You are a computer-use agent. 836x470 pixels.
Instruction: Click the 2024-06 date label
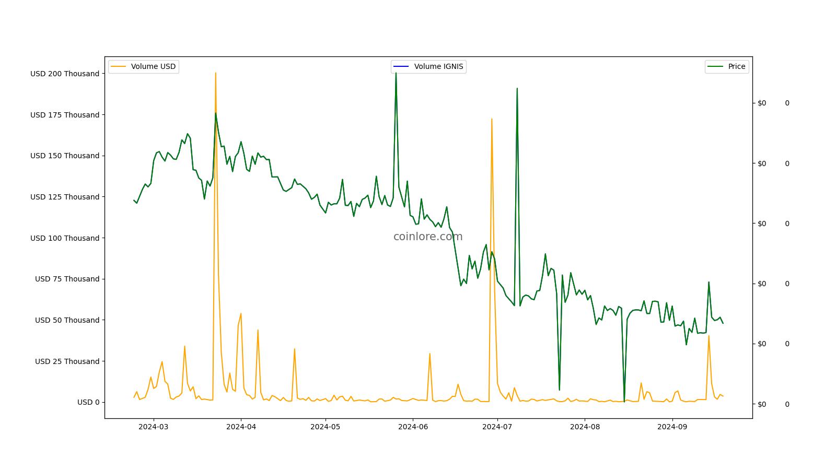(413, 427)
